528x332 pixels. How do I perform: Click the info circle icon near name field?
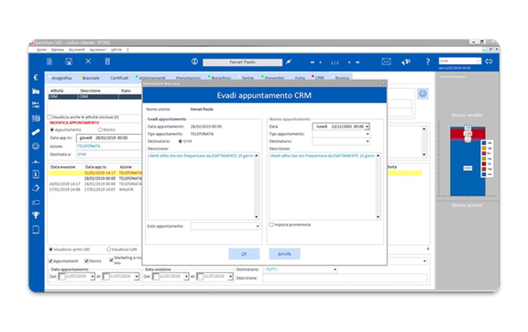[194, 61]
